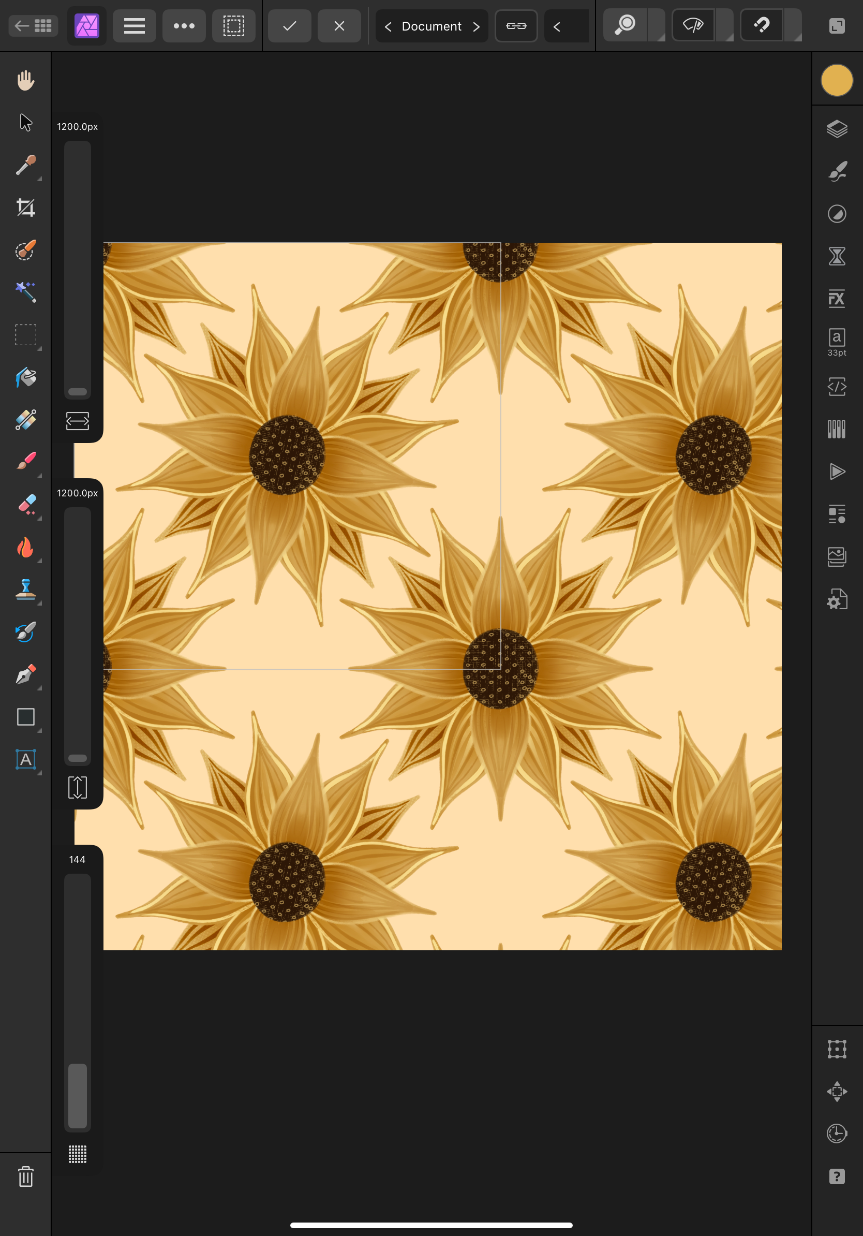Screen dimensions: 863x1236
Task: Expand the snapping options arrow
Action: coord(794,26)
